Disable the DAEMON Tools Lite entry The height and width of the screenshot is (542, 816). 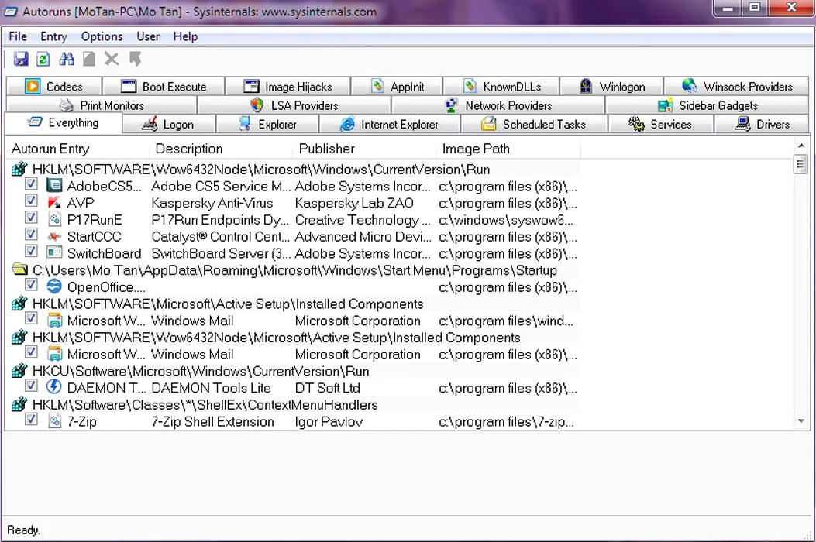pyautogui.click(x=31, y=386)
